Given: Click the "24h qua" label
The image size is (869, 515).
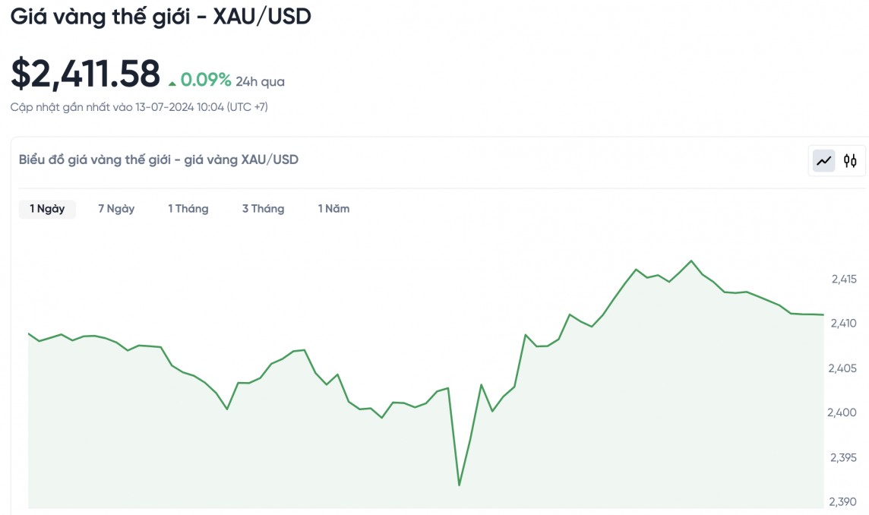Looking at the screenshot, I should click(x=261, y=82).
